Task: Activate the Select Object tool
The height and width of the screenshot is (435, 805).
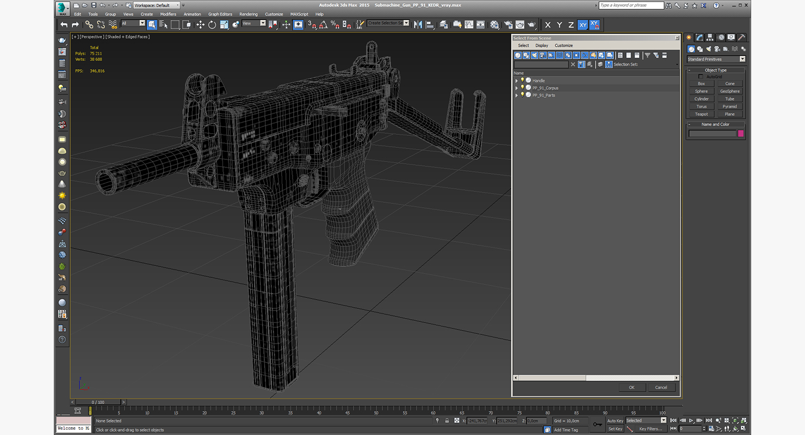Action: (152, 24)
